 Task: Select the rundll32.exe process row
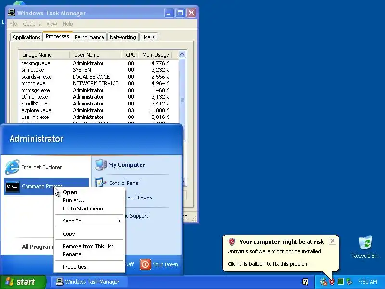[99, 104]
